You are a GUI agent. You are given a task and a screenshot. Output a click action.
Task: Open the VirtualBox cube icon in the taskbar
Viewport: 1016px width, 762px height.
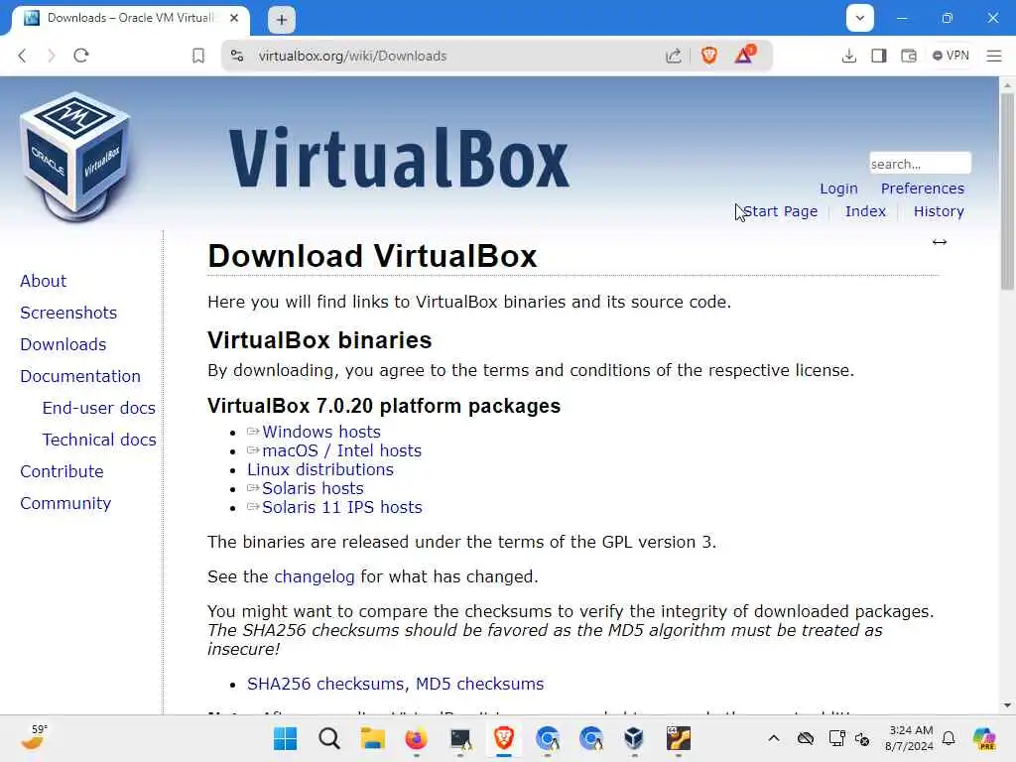(634, 738)
